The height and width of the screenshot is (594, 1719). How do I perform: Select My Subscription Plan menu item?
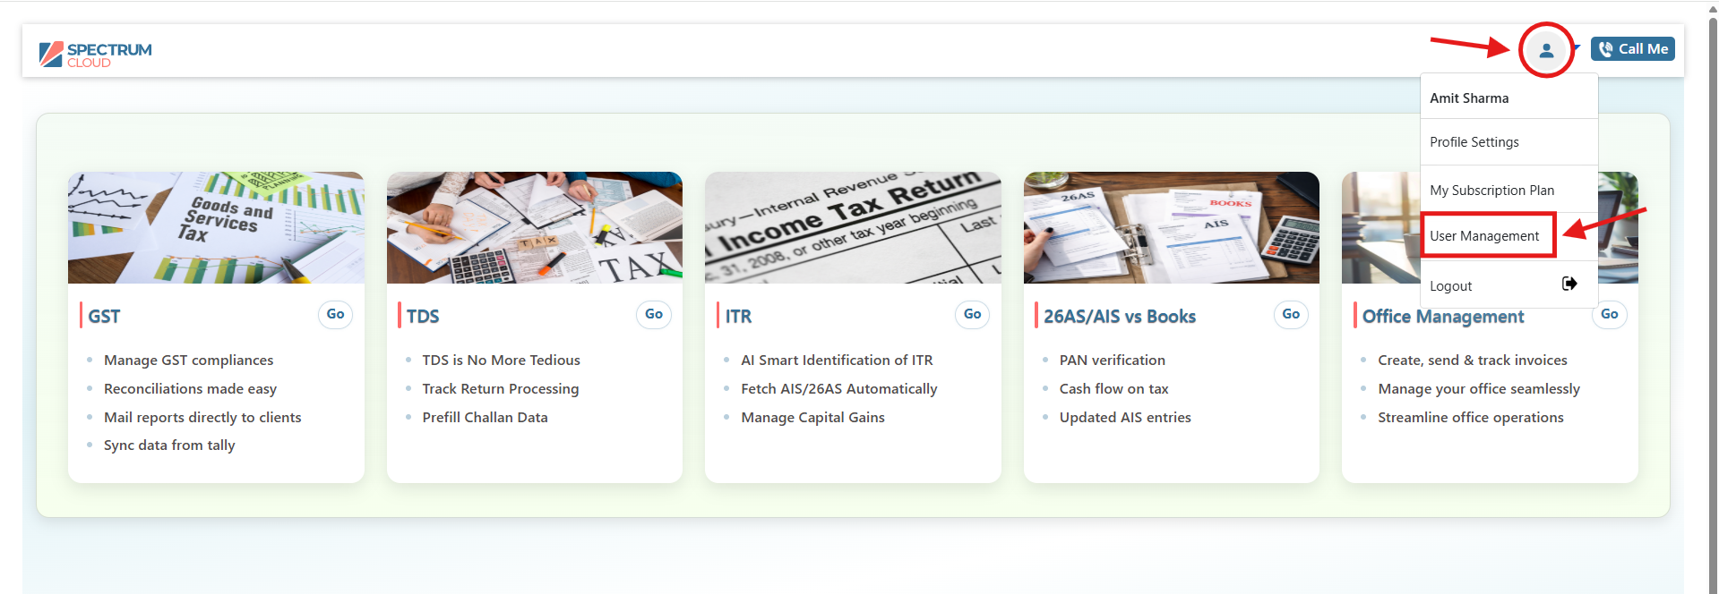click(1491, 191)
